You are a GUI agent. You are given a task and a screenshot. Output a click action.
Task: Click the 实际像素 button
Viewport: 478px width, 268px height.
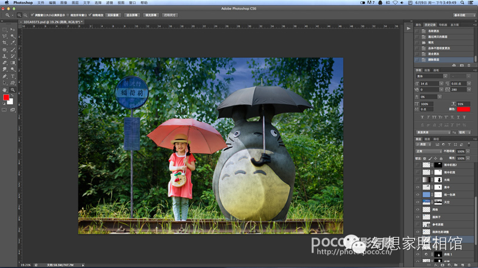click(113, 15)
